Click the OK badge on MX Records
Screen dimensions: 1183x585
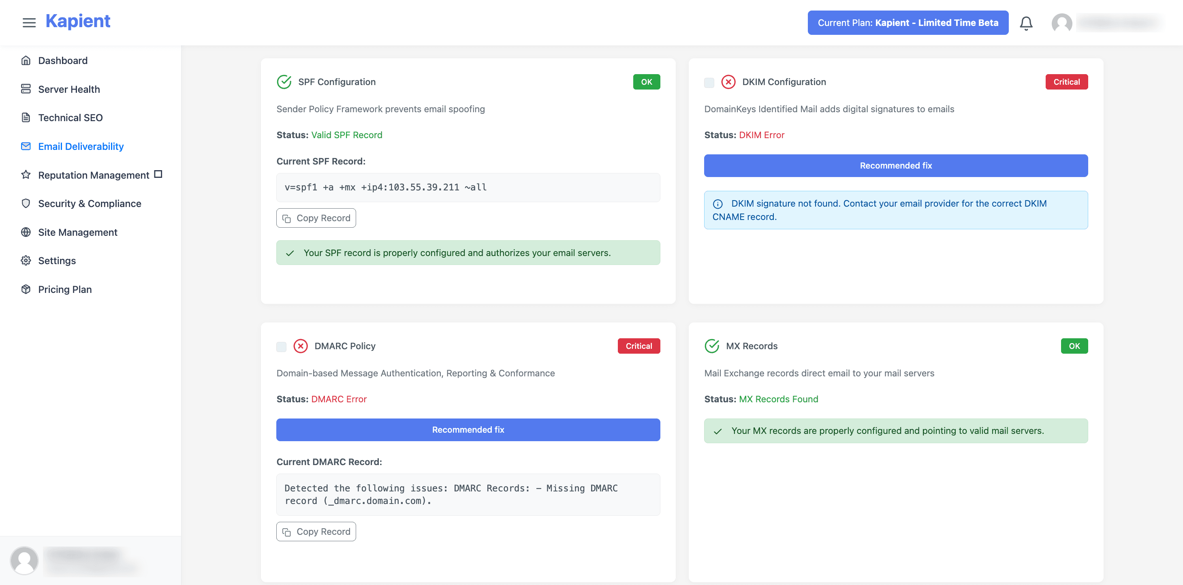pos(1074,346)
